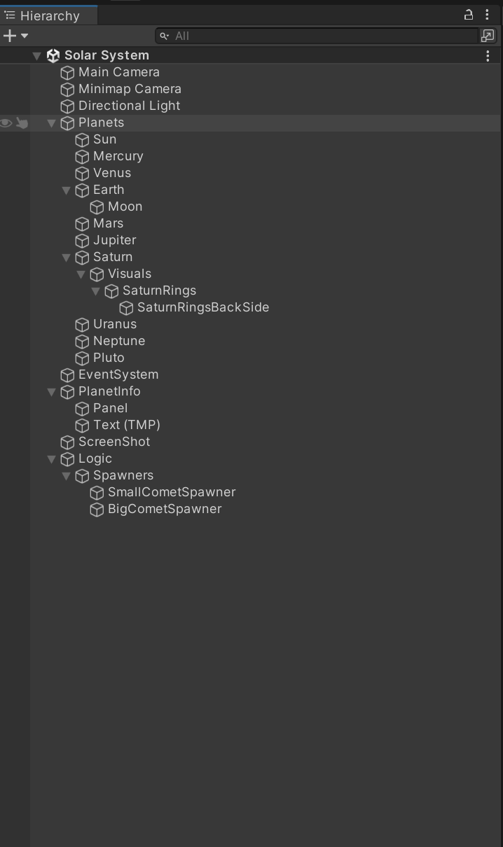Toggle visibility eye for the Planets object
The image size is (503, 847).
point(6,123)
